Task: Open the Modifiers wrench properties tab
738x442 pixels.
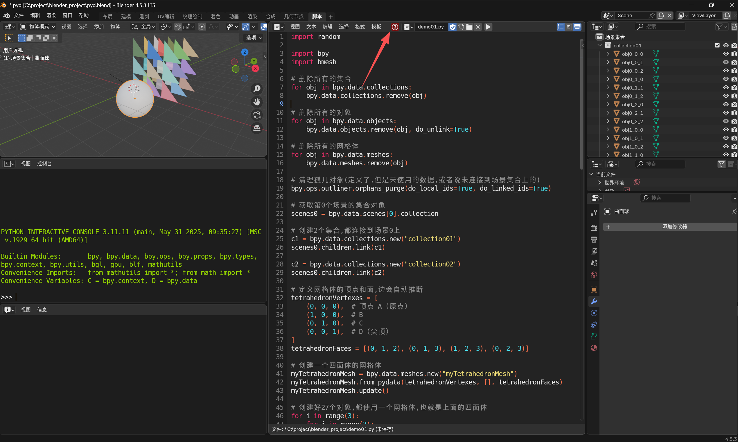Action: [594, 301]
